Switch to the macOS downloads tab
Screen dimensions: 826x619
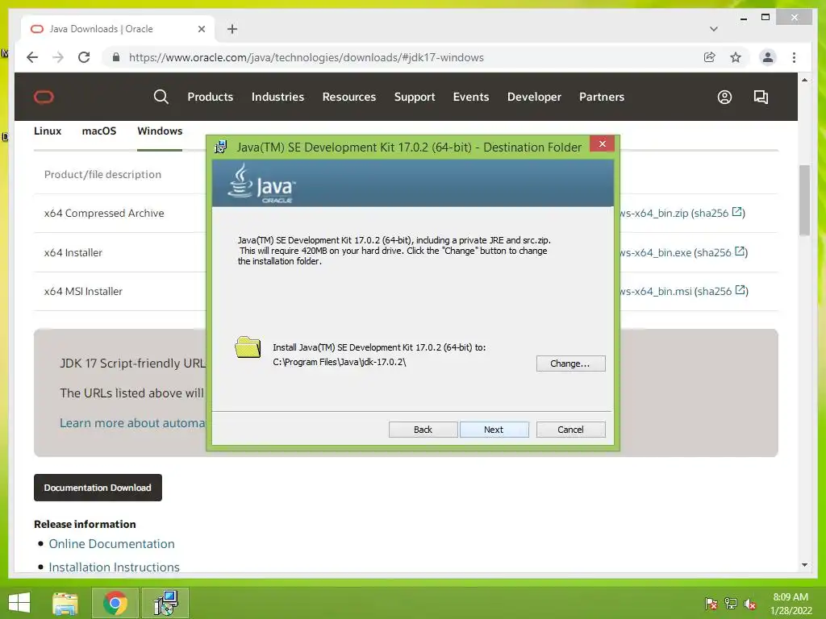(x=99, y=131)
